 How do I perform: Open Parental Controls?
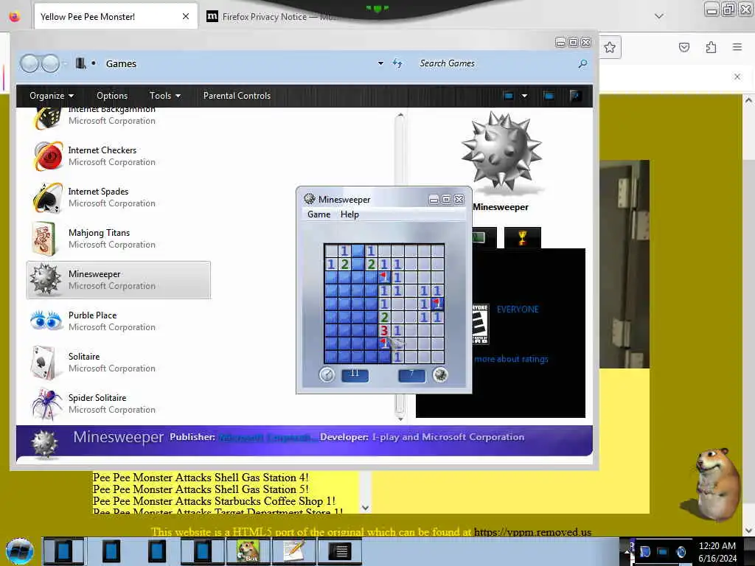tap(237, 96)
